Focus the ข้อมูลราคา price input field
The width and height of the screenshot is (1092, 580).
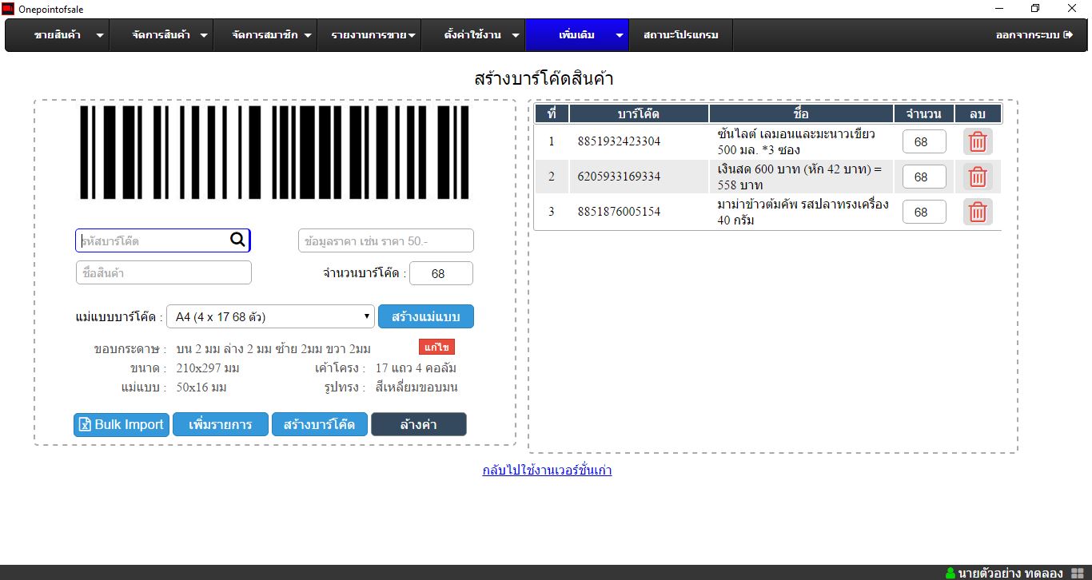(x=386, y=240)
